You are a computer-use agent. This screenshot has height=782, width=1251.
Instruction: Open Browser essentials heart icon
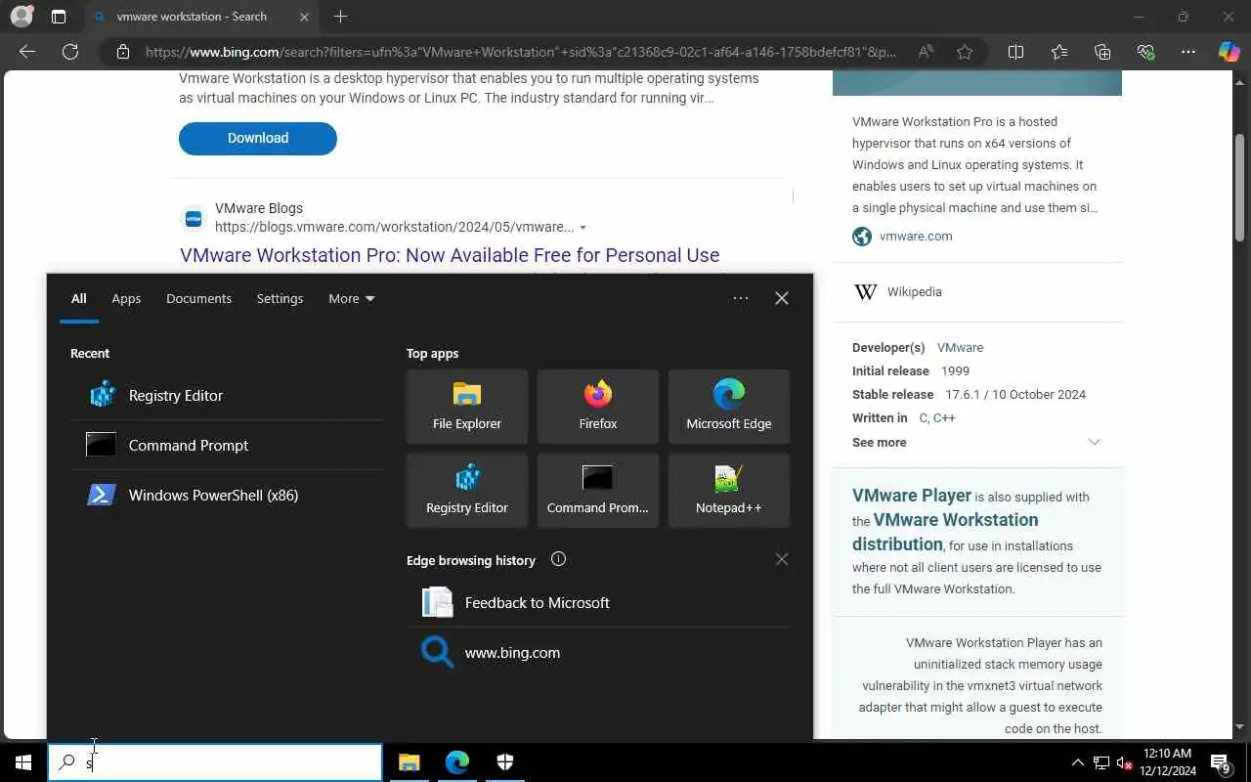[1145, 52]
